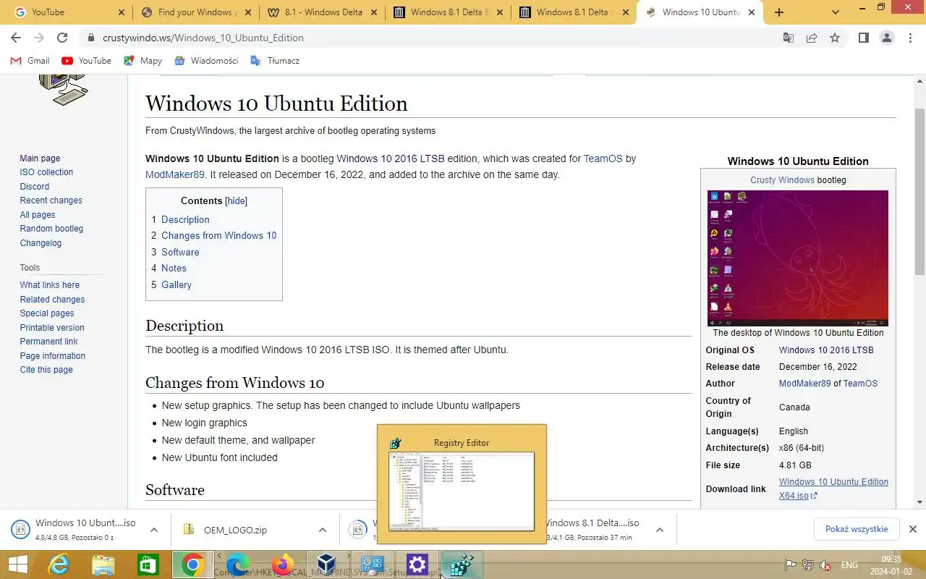
Task: Close the downloads bar
Action: coord(913,529)
